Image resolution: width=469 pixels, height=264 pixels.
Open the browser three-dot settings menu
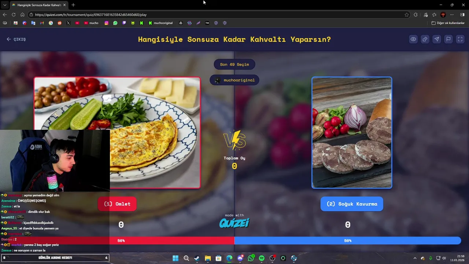(452, 15)
